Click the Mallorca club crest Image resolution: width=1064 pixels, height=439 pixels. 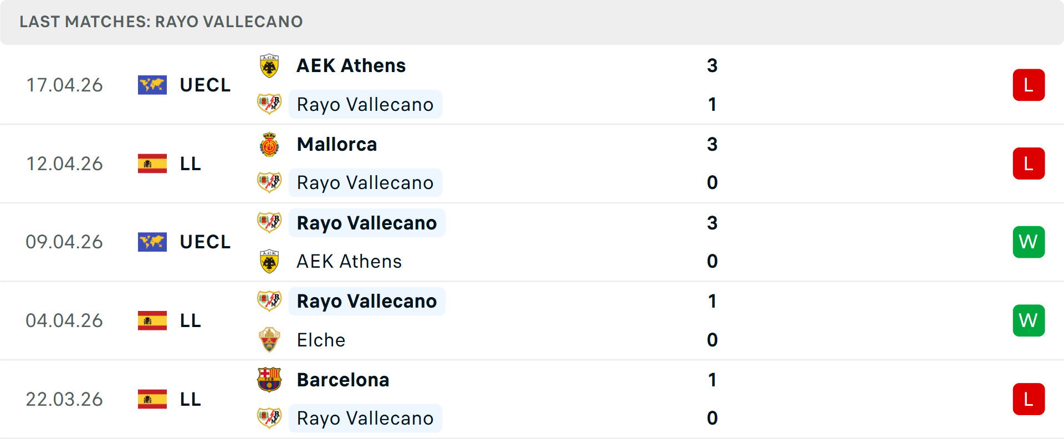point(269,144)
